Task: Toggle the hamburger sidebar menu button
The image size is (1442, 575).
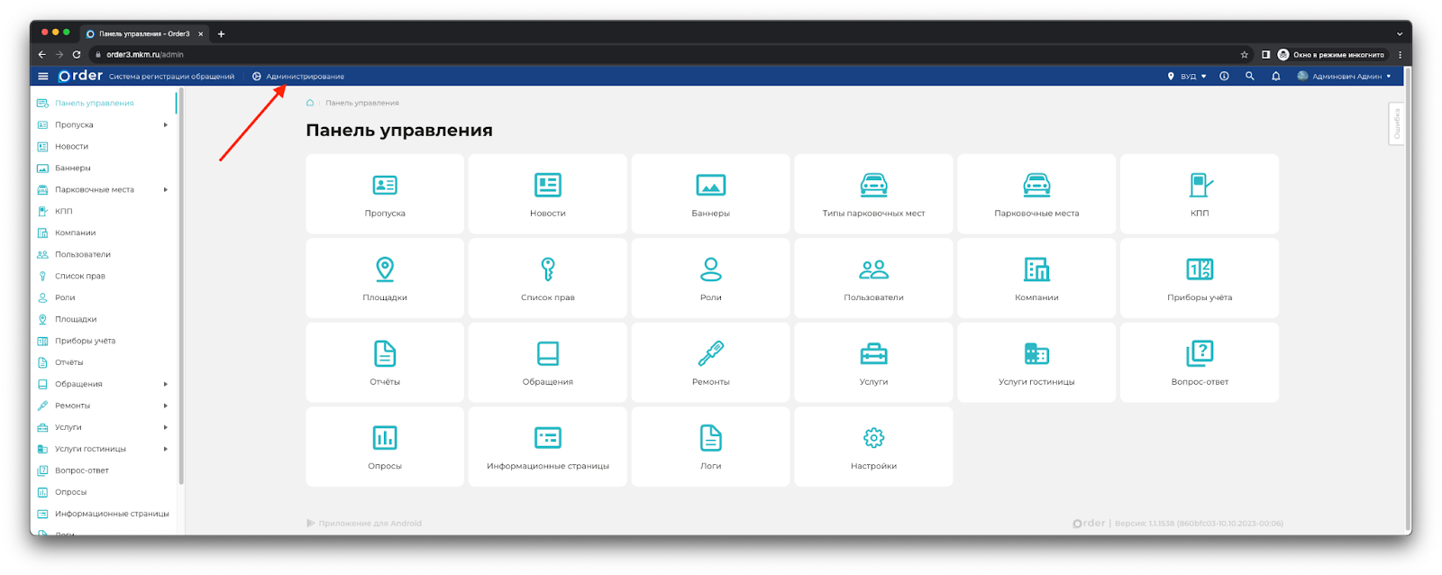Action: pos(42,77)
